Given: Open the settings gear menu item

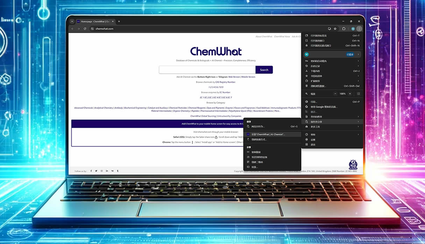Looking at the screenshot, I should coord(332,140).
